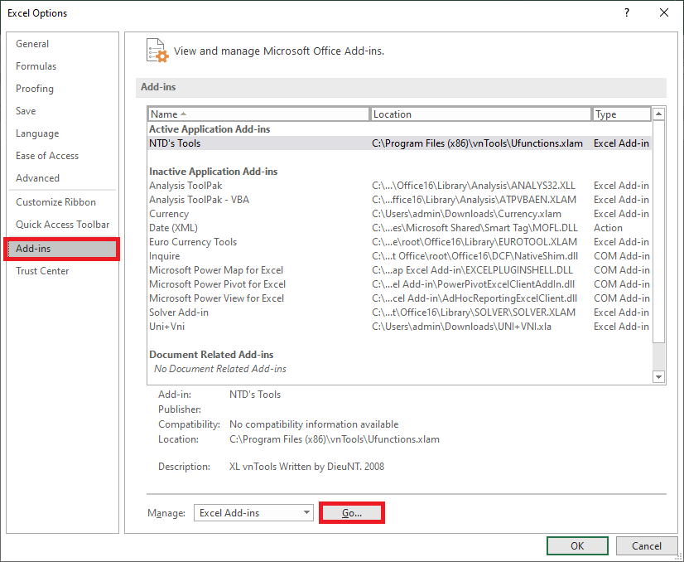
Task: Click the dialog Help question mark
Action: coord(628,13)
